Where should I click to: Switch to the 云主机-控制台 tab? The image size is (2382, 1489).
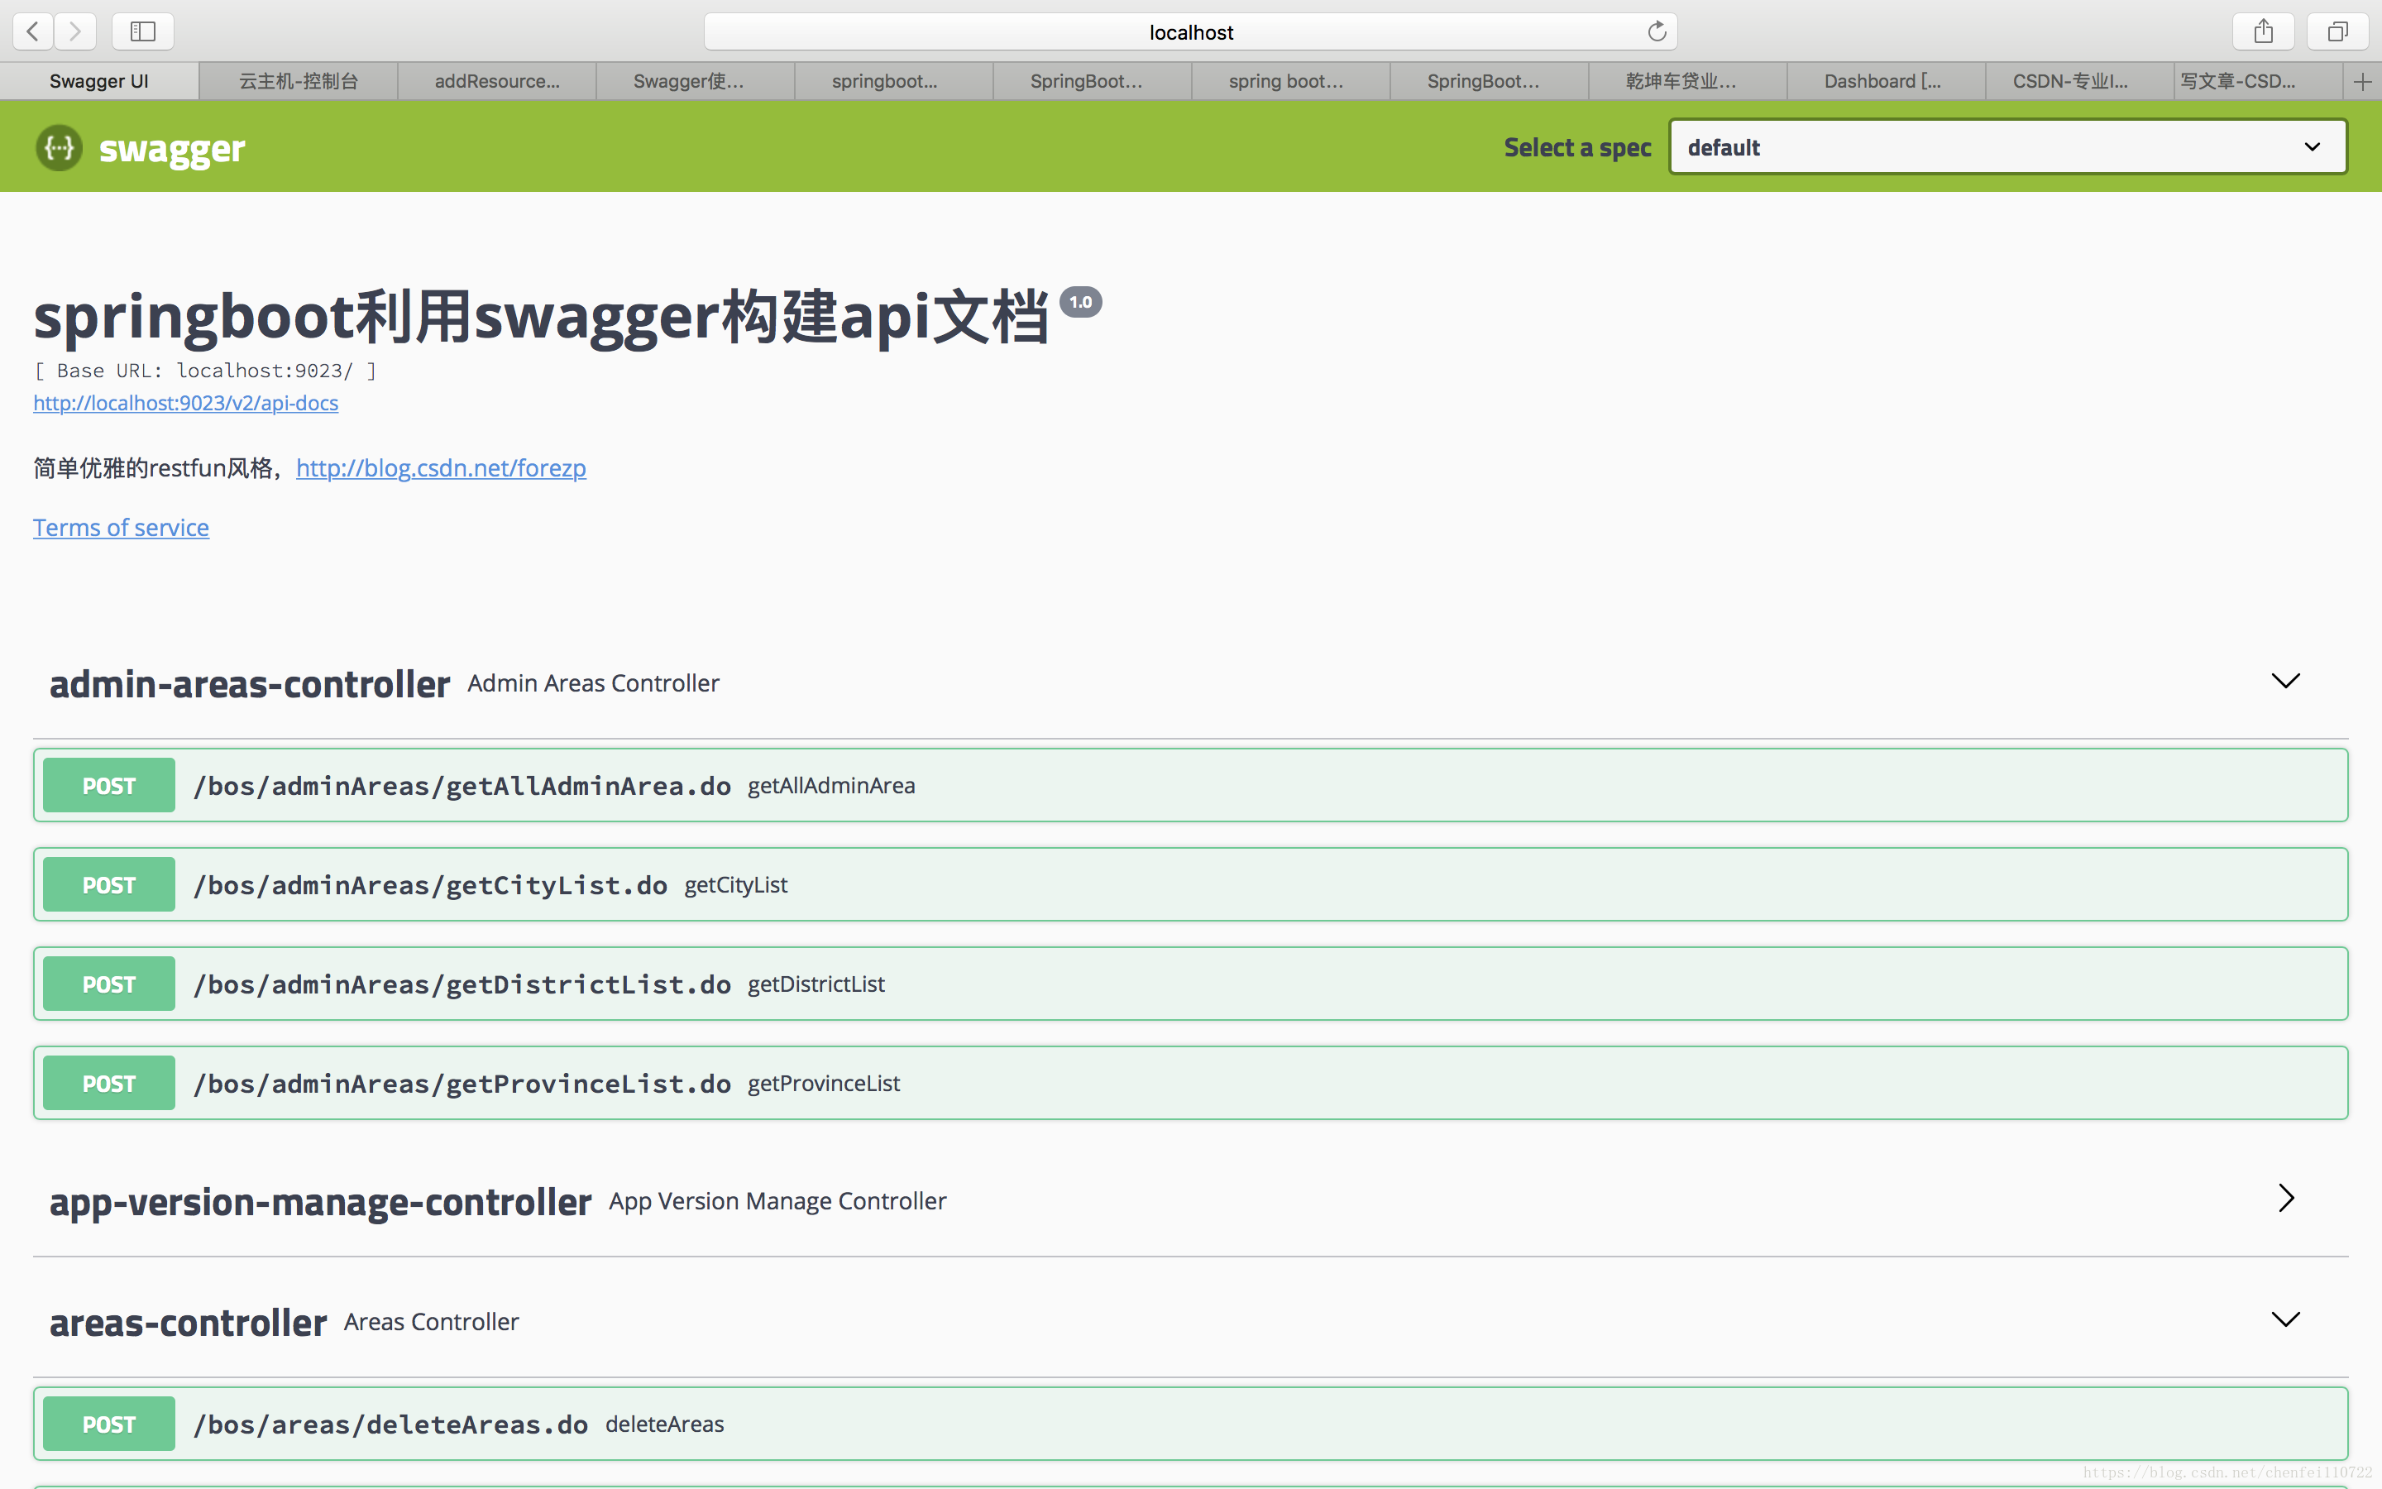click(x=299, y=82)
